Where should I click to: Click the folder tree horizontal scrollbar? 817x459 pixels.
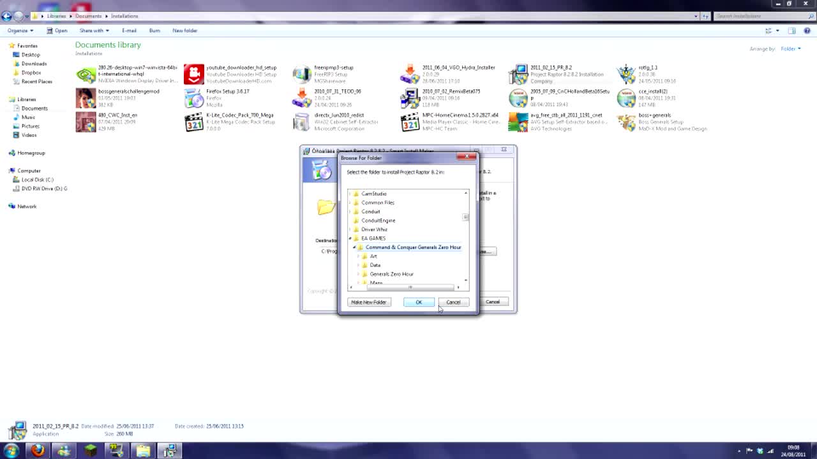coord(410,287)
